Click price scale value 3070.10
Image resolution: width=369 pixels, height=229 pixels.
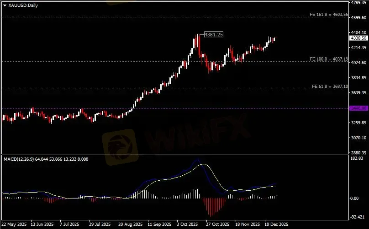coord(358,138)
